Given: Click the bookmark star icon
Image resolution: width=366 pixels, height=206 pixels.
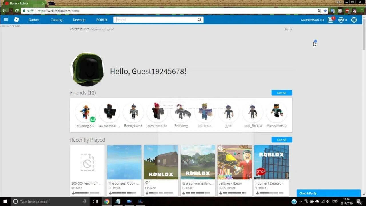Looking at the screenshot, I should [x=325, y=11].
